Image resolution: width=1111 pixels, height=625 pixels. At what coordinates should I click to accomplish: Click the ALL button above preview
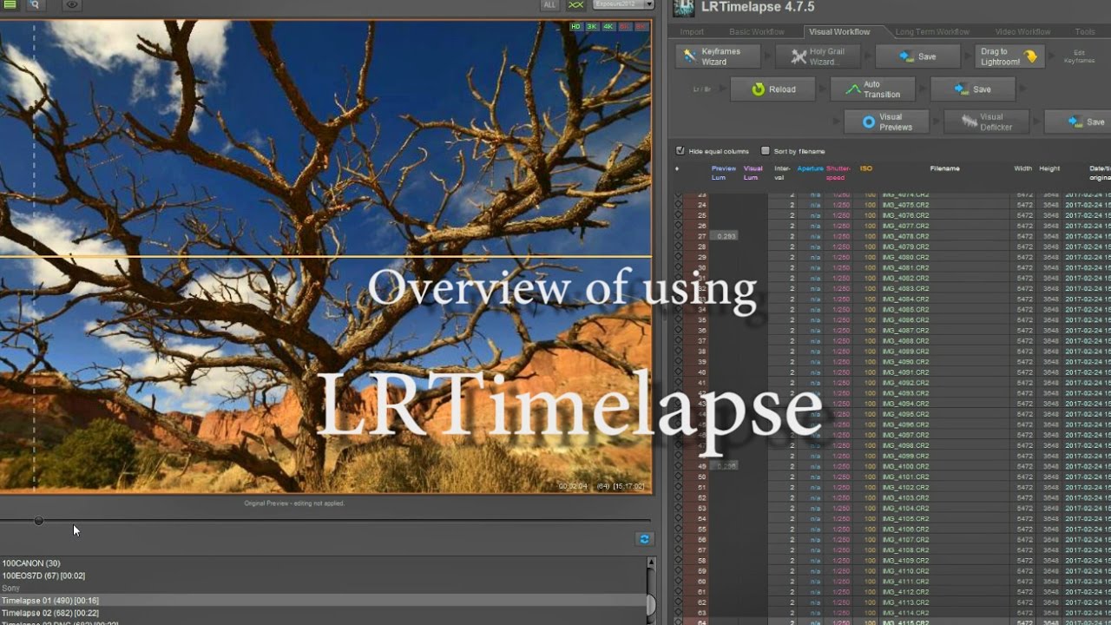pos(549,4)
